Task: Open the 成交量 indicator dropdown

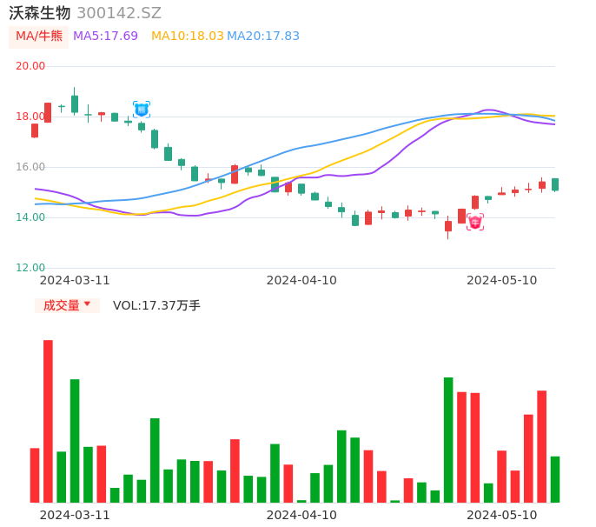Action: pos(67,305)
